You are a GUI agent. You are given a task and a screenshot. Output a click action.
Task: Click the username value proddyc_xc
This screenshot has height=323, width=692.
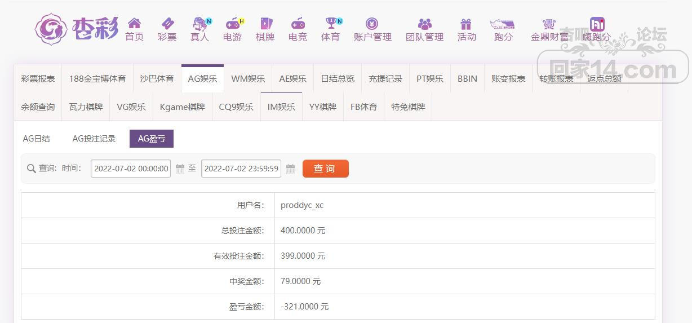(x=302, y=205)
